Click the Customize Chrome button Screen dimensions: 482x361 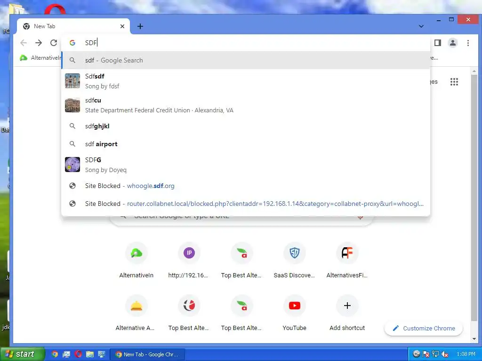tap(424, 329)
